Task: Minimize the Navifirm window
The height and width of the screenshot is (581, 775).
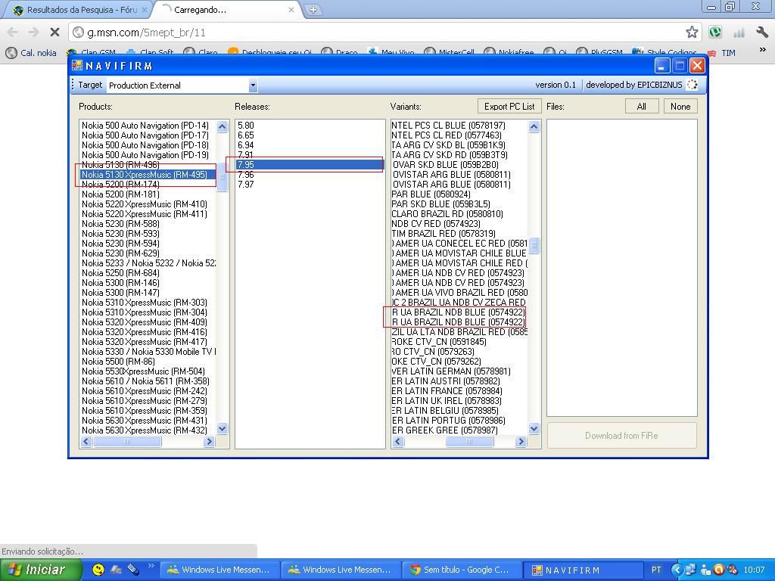Action: pos(662,65)
